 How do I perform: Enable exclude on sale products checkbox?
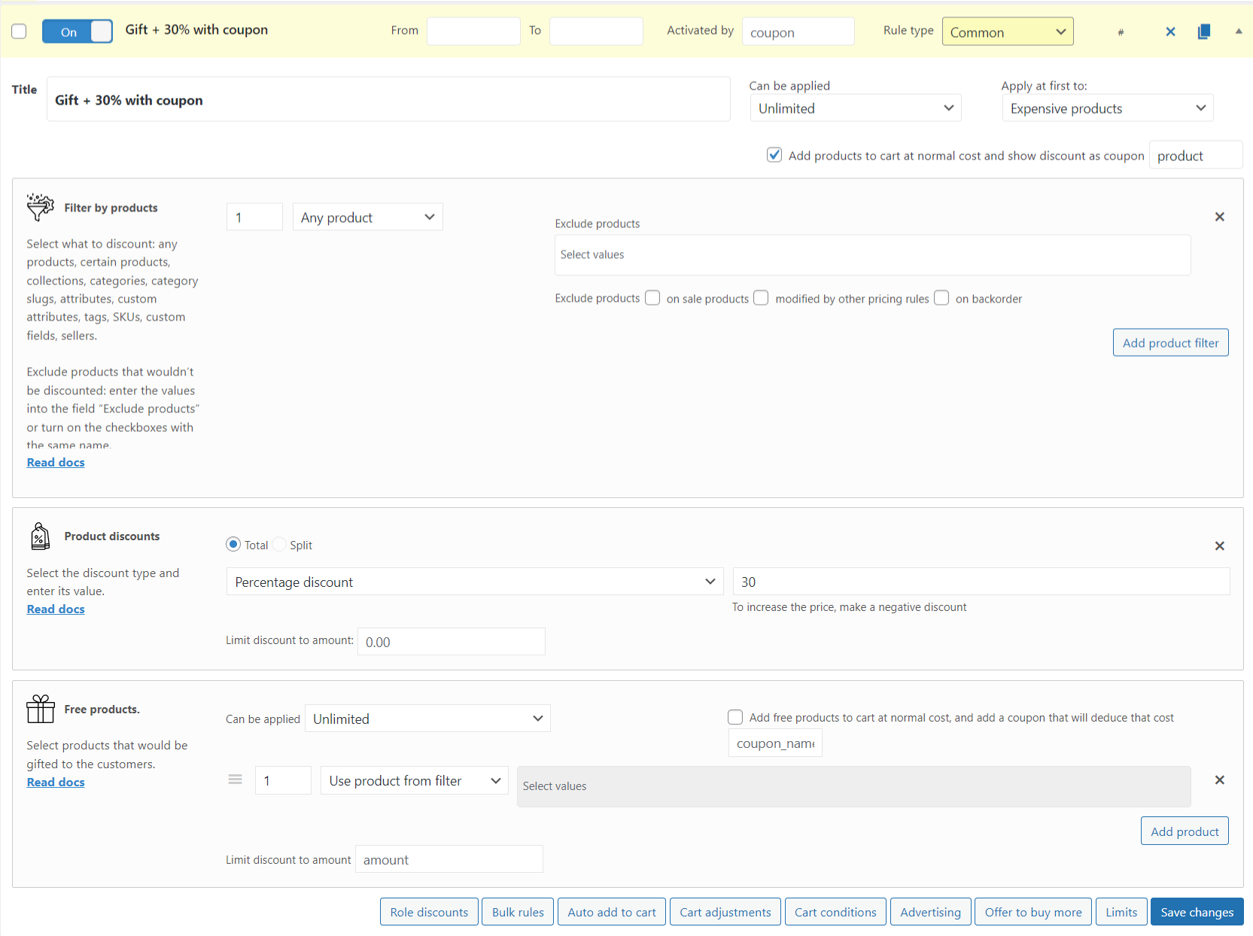652,298
